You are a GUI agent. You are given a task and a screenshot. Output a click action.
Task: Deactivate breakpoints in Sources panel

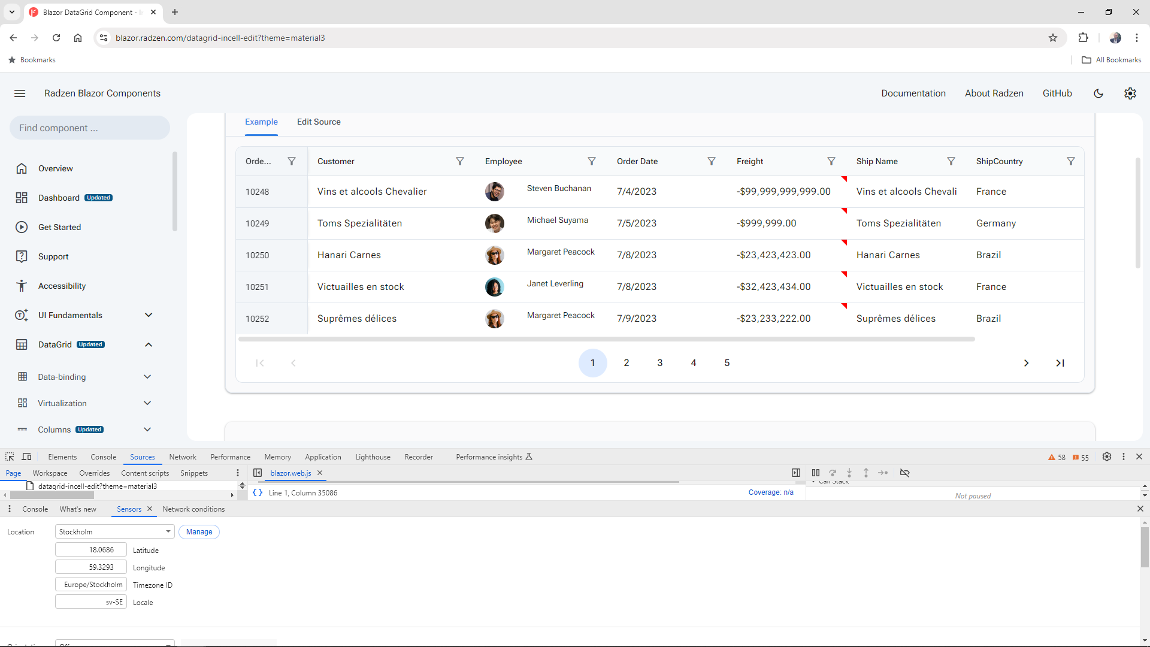click(905, 473)
